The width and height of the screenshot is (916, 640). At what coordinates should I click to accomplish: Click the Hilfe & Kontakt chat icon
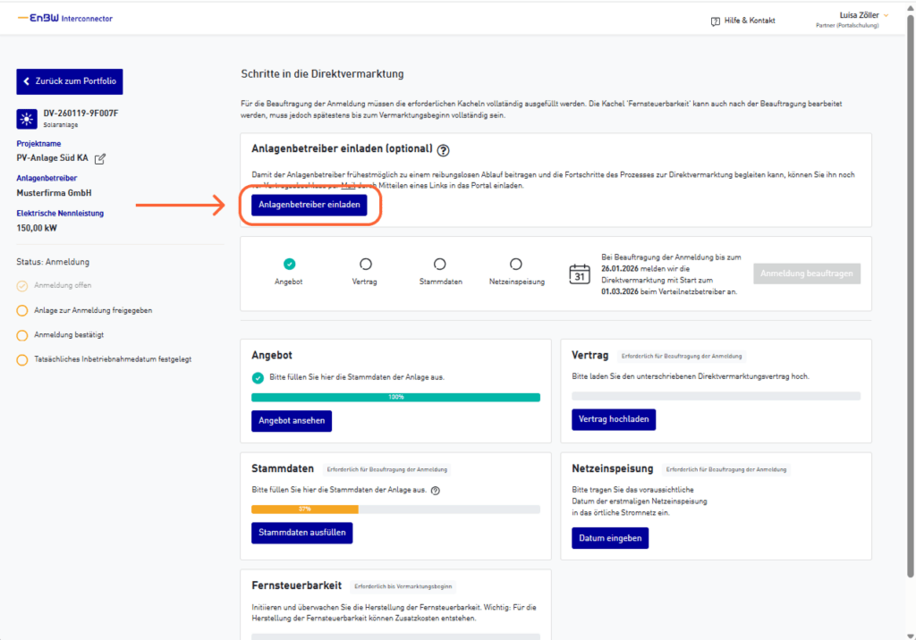coord(715,21)
